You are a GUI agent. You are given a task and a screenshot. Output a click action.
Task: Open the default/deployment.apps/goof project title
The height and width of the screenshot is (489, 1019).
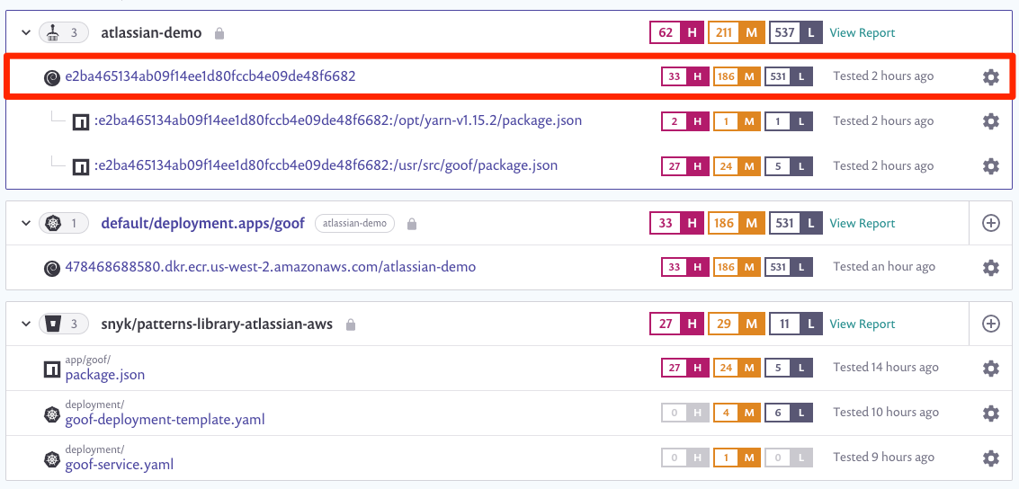[202, 224]
